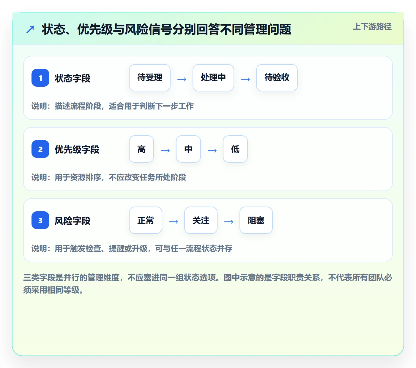Viewport: 416px width, 368px height.
Task: Pick the 正常 risk chip
Action: 146,220
